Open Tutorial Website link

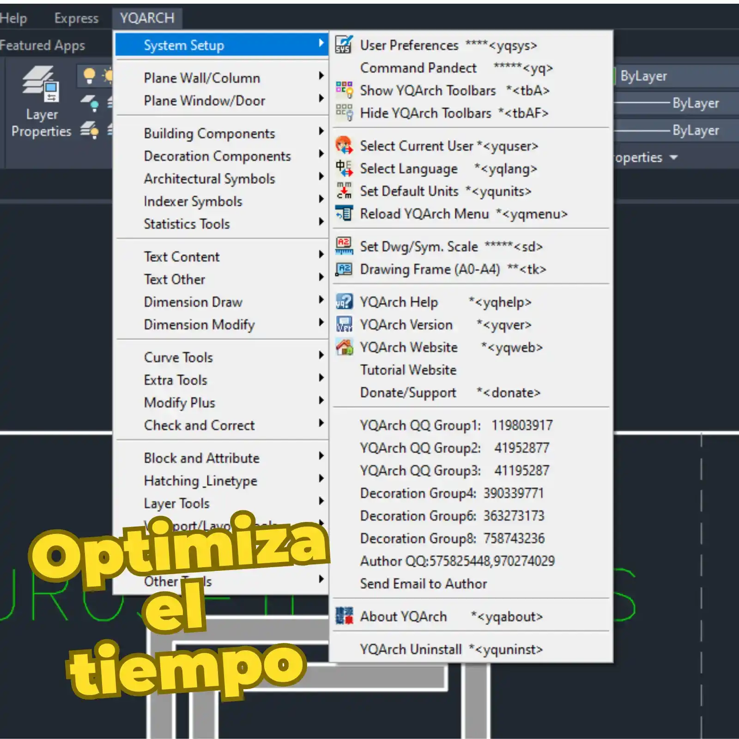point(408,369)
